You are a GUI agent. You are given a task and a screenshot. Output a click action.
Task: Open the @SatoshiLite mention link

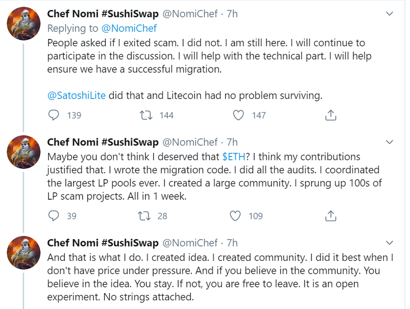[x=76, y=95]
